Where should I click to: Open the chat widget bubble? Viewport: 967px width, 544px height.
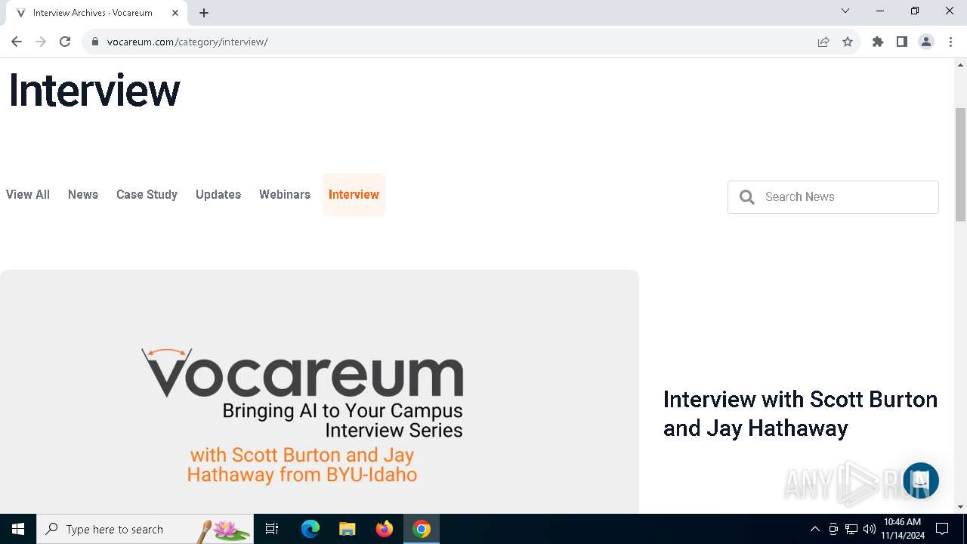[x=920, y=481]
